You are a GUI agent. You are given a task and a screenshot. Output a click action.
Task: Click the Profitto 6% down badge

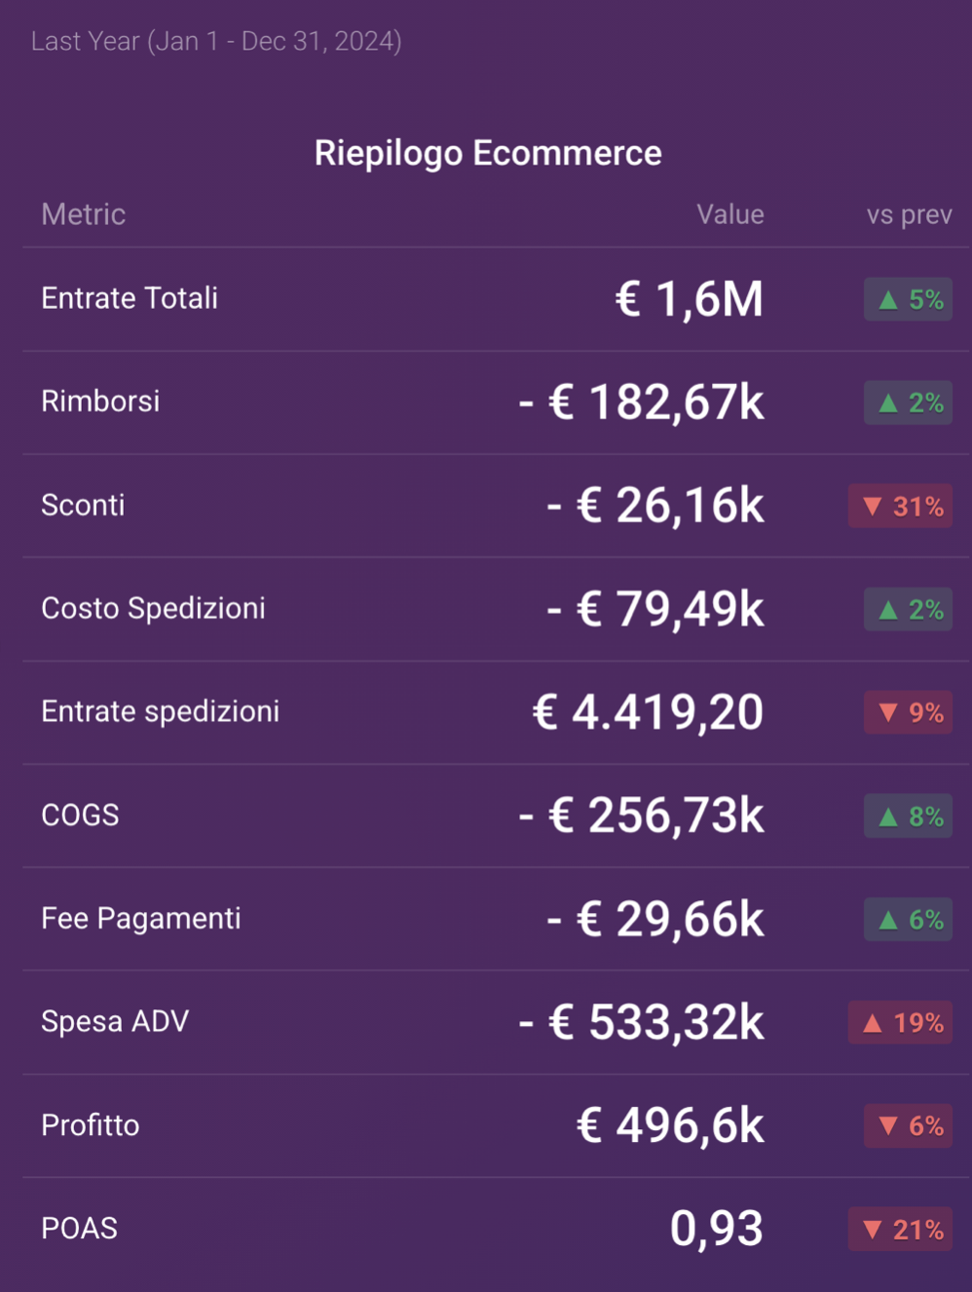pyautogui.click(x=908, y=1125)
